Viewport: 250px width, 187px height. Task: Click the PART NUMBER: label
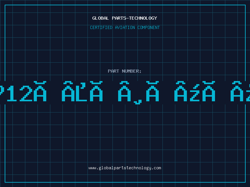click(x=125, y=71)
